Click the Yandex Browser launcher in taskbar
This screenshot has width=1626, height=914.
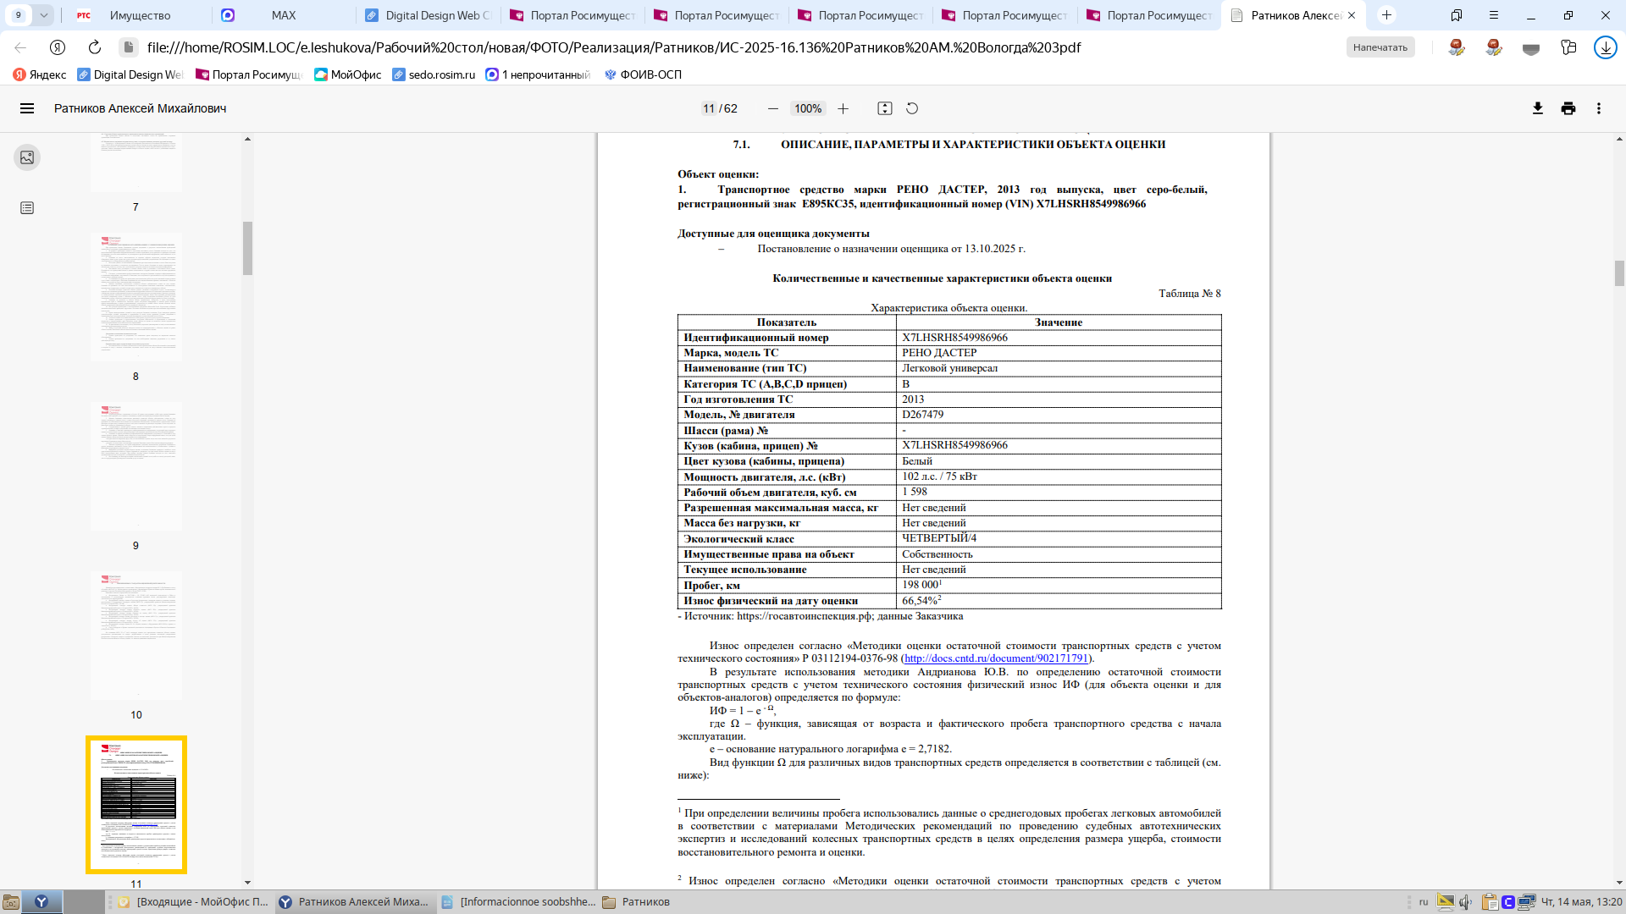pos(41,902)
